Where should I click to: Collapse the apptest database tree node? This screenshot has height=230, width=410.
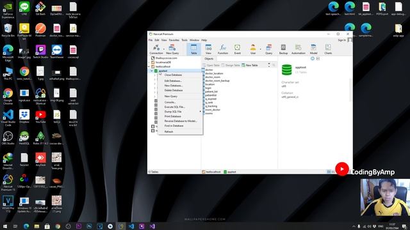[x=151, y=71]
